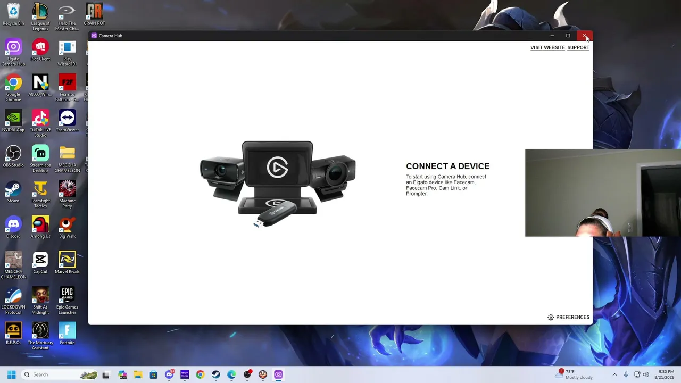Select the TeamViewer desktop shortcut
The height and width of the screenshot is (383, 681).
(x=67, y=121)
